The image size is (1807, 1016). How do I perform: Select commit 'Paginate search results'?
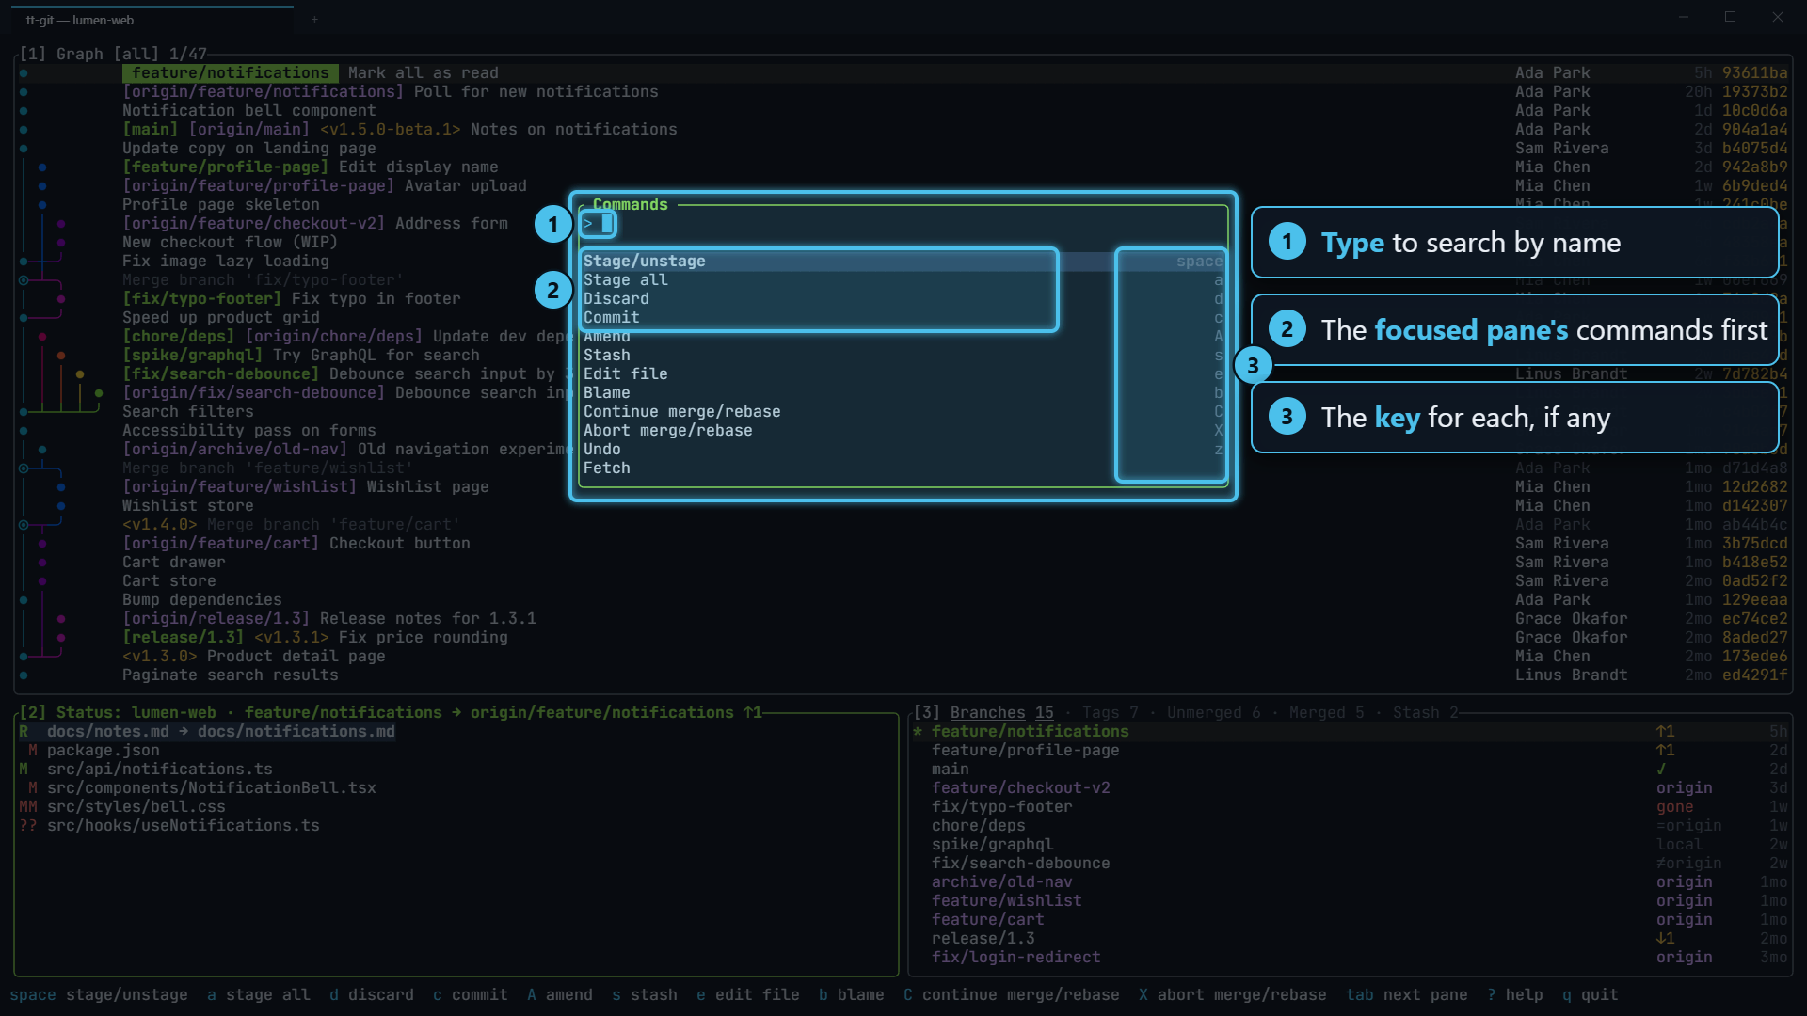click(903, 675)
